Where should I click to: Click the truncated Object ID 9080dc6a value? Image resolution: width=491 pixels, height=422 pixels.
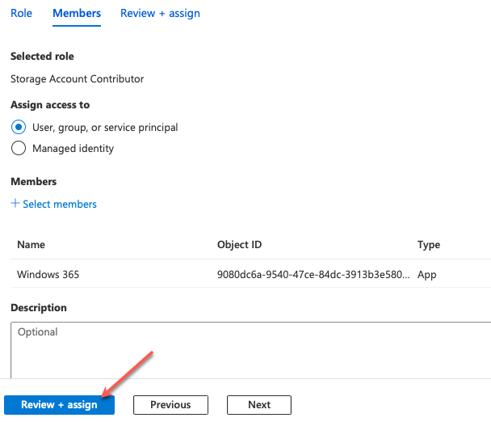pyautogui.click(x=313, y=275)
